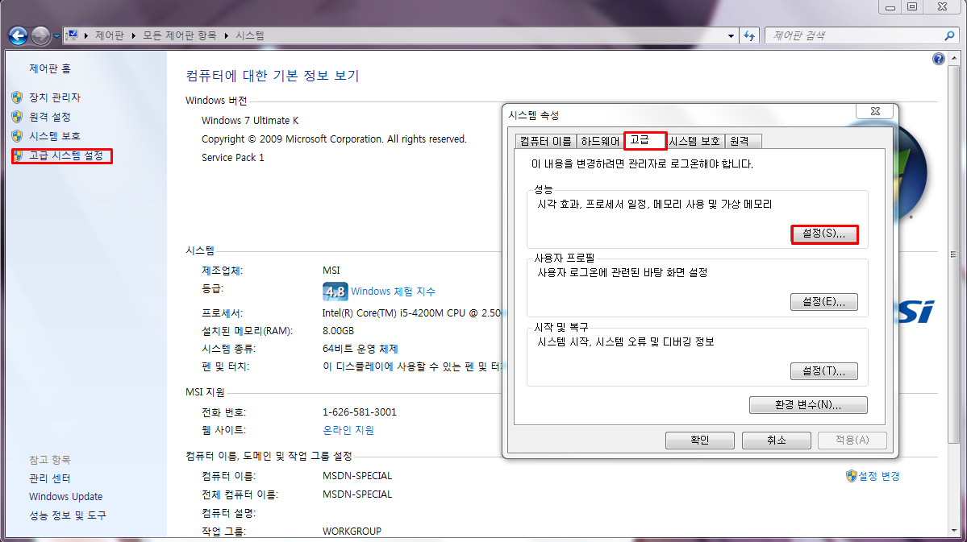967x542 pixels.
Task: Open the recent pages dropdown arrow
Action: [x=56, y=36]
